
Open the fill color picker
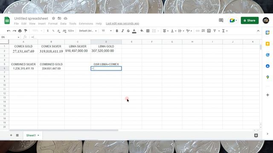click(142, 31)
